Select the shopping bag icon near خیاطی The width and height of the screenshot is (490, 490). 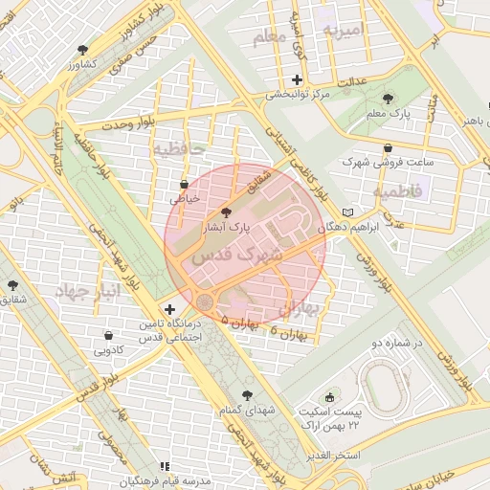184,185
